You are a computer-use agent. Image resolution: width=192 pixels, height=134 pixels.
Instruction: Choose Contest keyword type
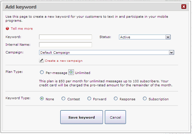(x=63, y=99)
